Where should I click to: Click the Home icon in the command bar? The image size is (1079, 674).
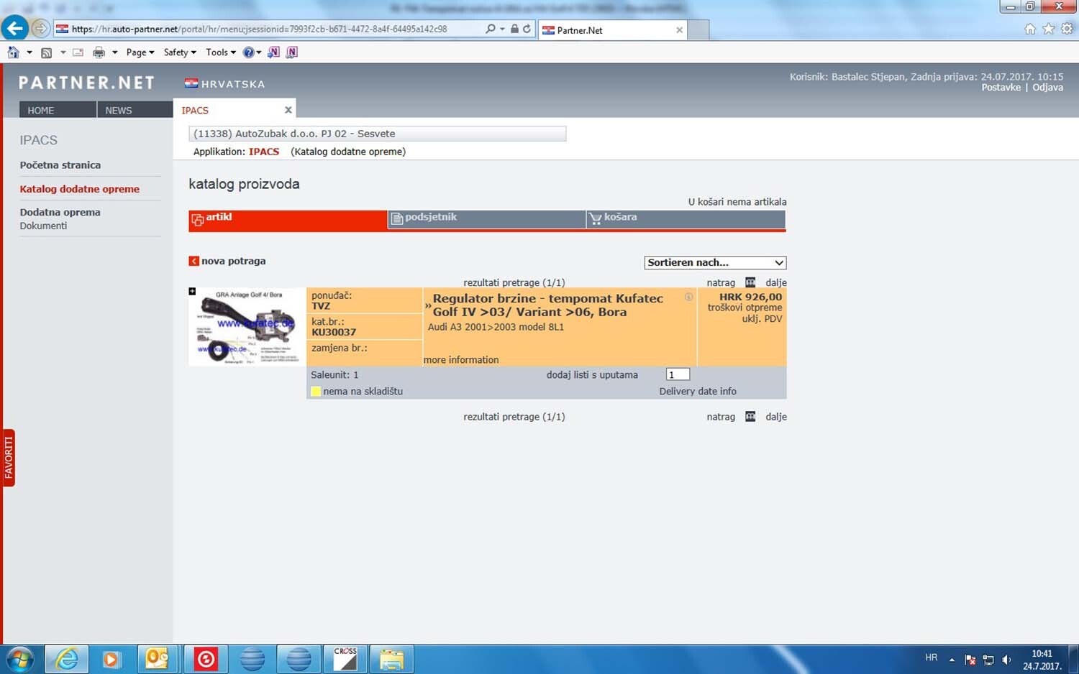click(13, 52)
